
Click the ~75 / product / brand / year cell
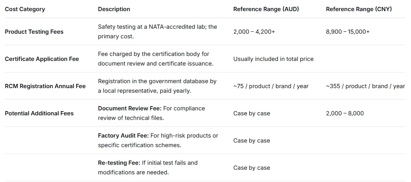tap(271, 86)
